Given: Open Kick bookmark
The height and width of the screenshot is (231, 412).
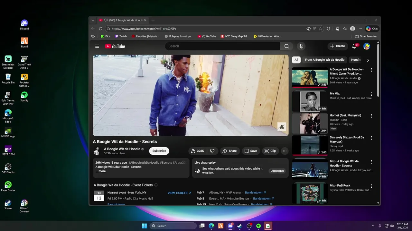Looking at the screenshot, I should 105,36.
